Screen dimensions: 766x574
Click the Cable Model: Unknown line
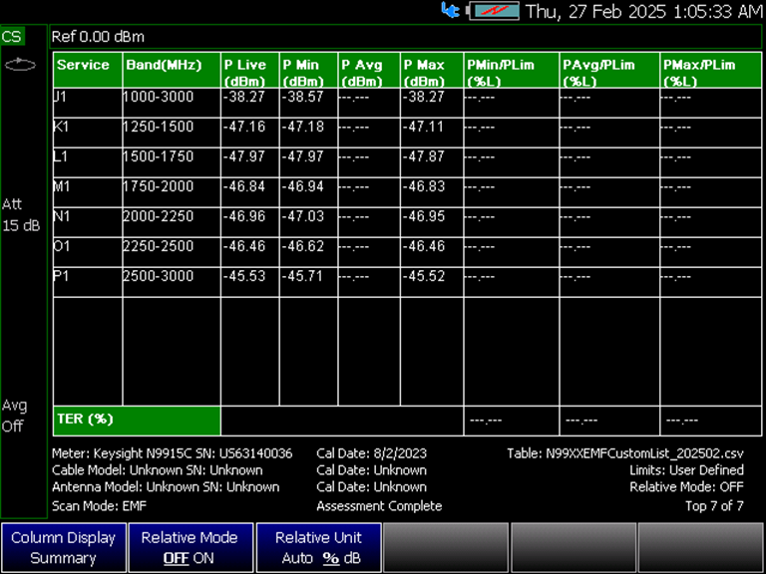(x=158, y=470)
